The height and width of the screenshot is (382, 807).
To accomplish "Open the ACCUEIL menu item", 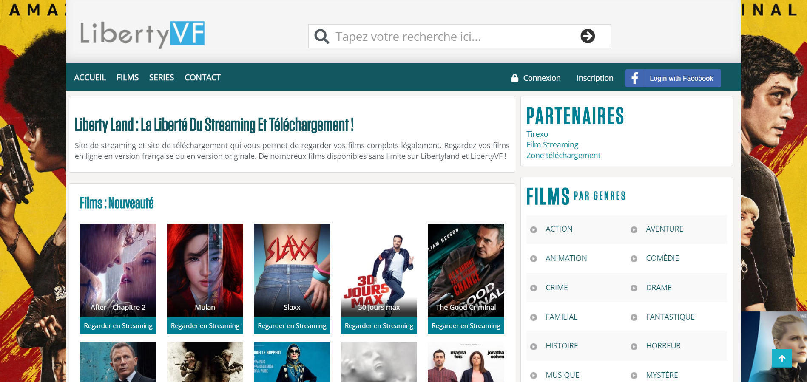I will click(x=90, y=77).
